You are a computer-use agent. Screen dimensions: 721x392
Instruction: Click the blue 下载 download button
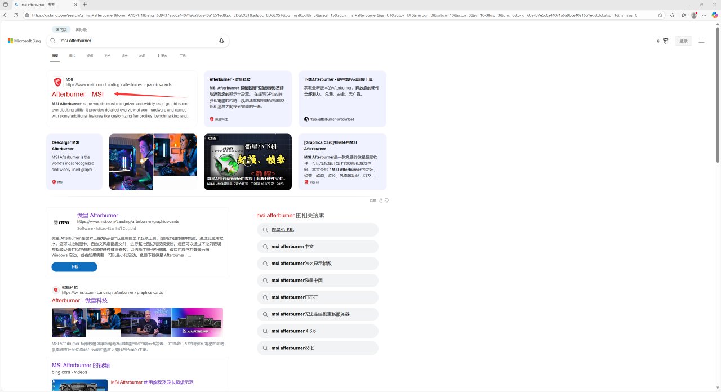(74, 266)
